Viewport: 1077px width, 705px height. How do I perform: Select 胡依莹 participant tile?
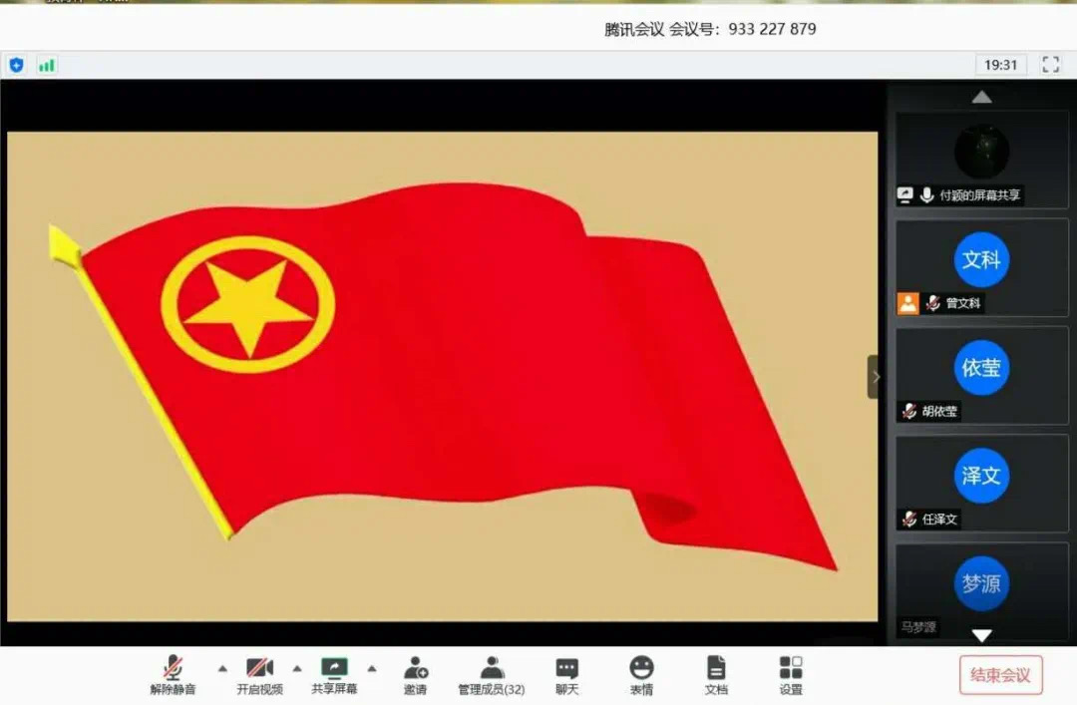(981, 375)
